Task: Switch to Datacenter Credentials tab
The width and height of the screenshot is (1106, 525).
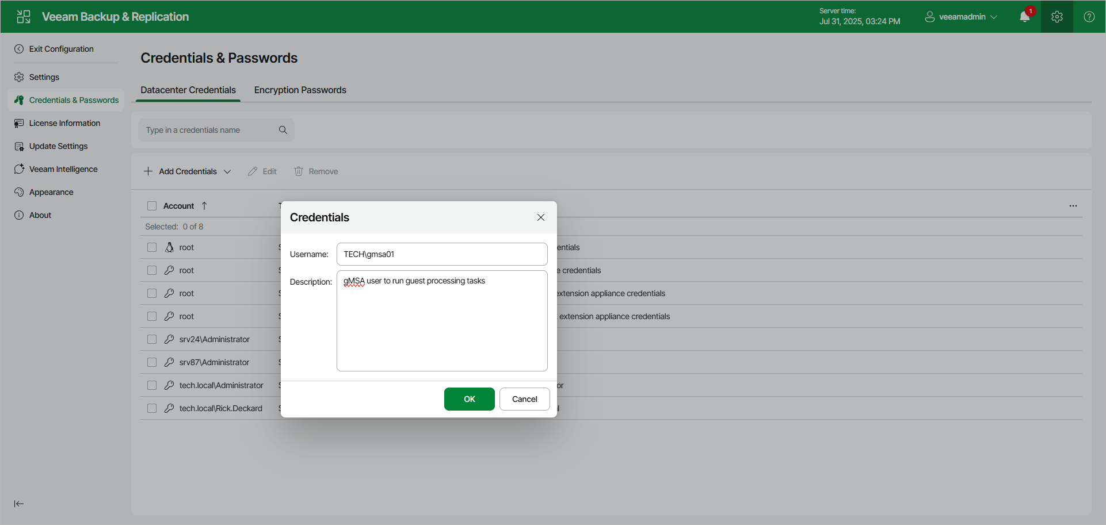Action: tap(188, 90)
